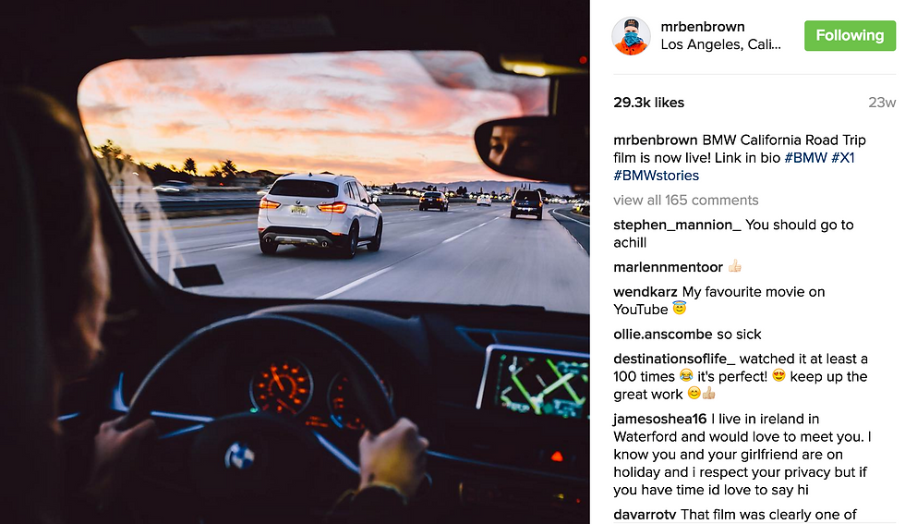Open wendkarz commenter profile
Screen dimensions: 905x524
point(646,292)
